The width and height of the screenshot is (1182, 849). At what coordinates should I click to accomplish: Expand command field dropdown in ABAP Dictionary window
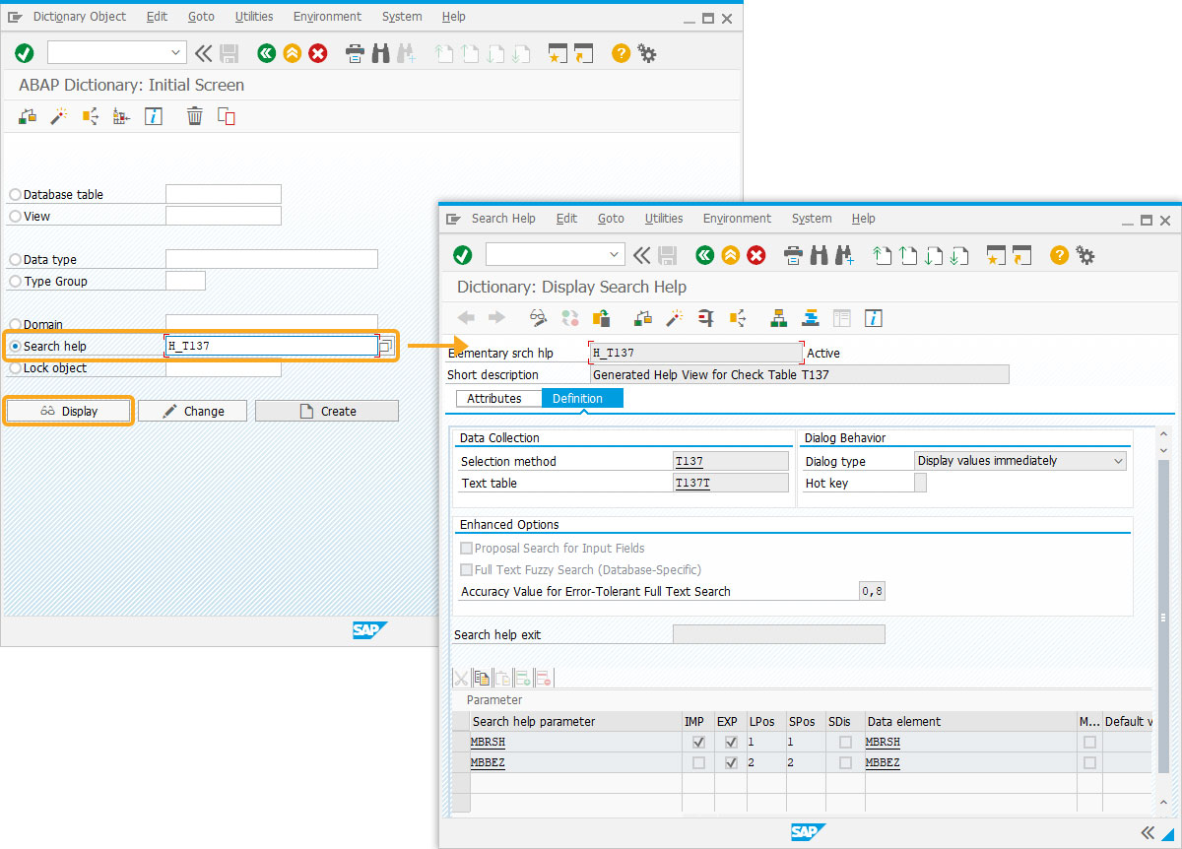click(x=176, y=52)
